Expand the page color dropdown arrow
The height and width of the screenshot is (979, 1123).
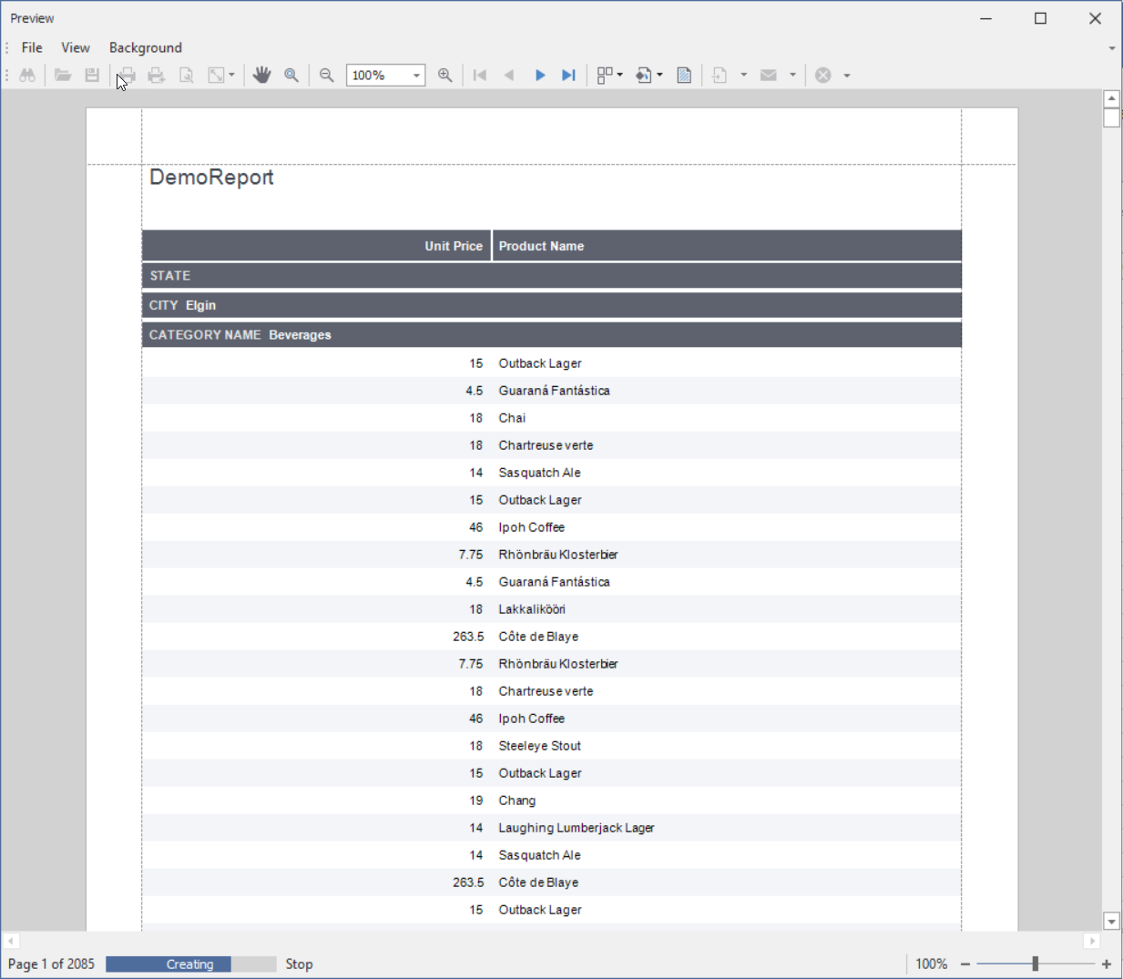(x=660, y=76)
